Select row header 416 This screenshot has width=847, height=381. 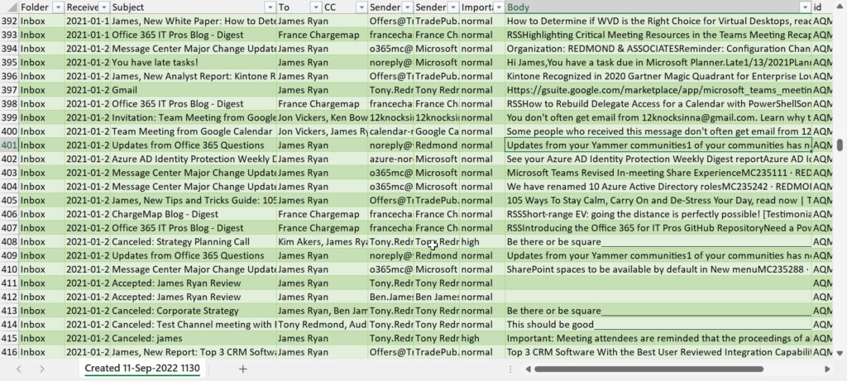click(9, 352)
